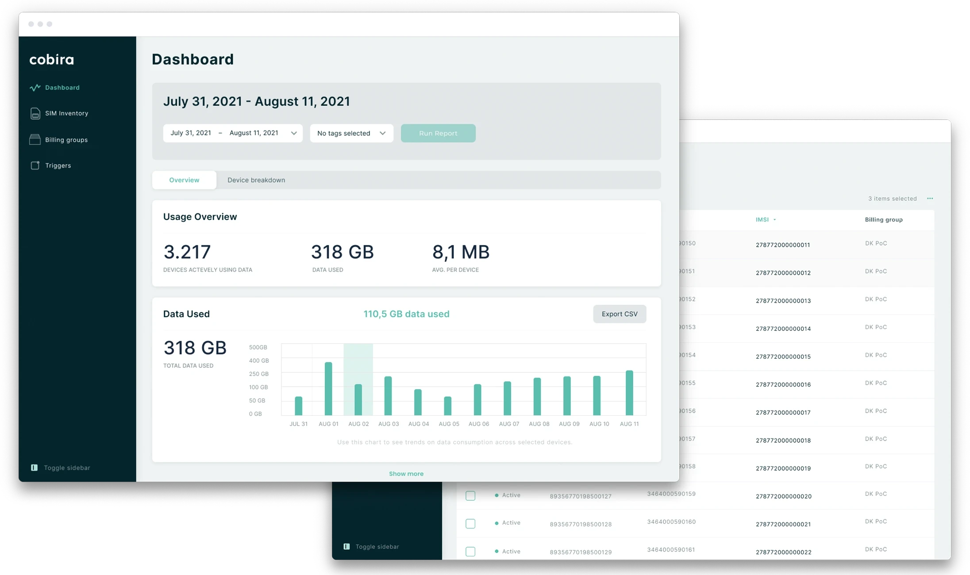This screenshot has width=970, height=575.
Task: Click the IMSI column header text
Action: click(x=762, y=219)
